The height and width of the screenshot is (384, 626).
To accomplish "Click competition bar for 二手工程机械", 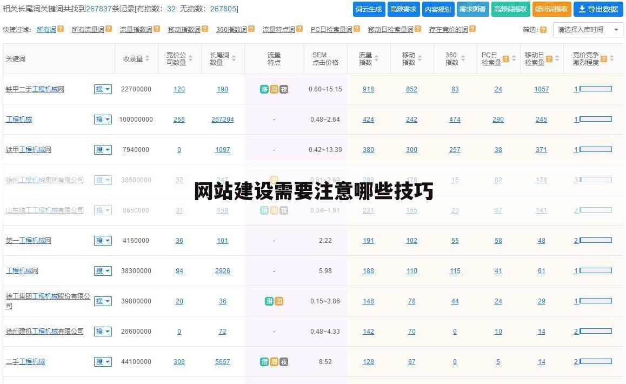I will coord(596,361).
